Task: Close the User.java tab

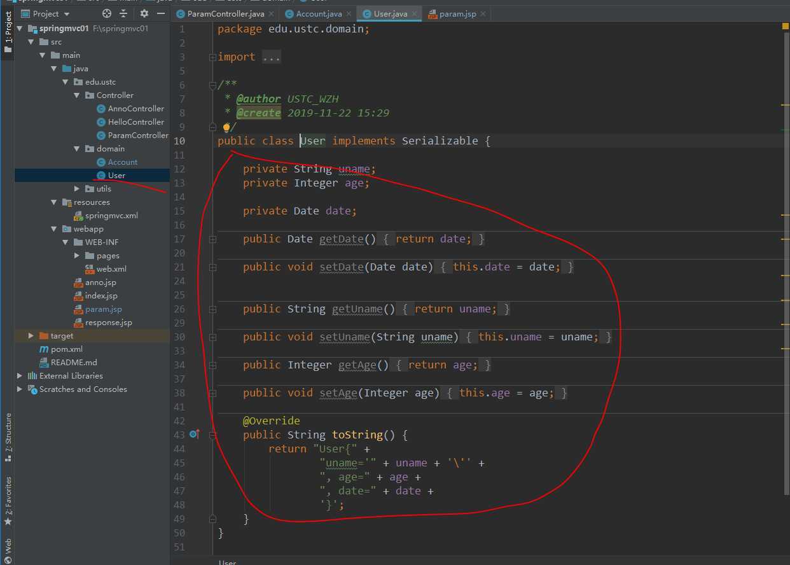Action: 414,14
